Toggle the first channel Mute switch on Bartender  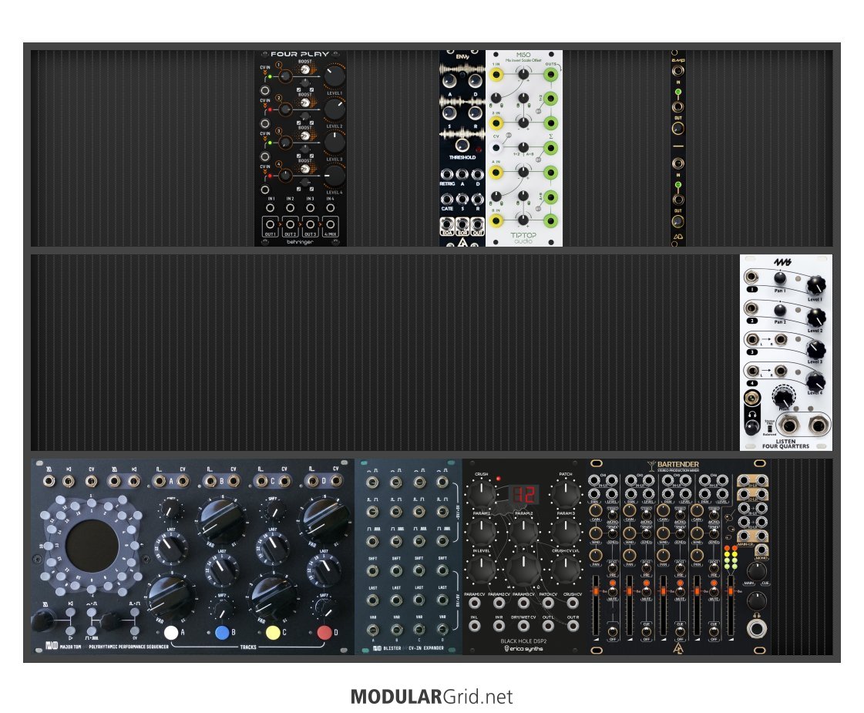click(612, 590)
